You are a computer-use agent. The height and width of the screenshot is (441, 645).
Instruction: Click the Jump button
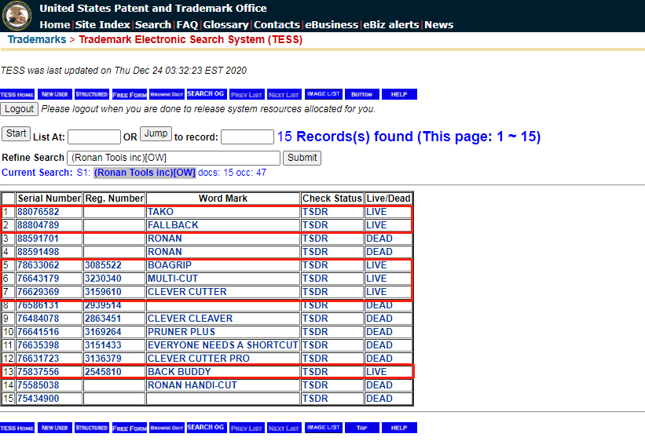(x=156, y=133)
